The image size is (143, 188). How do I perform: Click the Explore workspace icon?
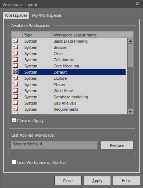tap(15, 78)
